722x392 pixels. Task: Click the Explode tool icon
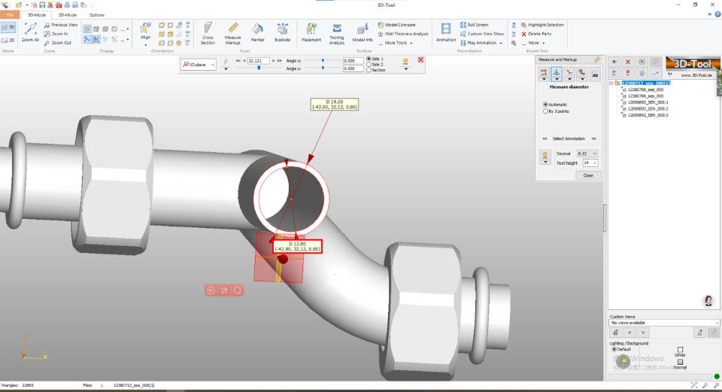pos(283,32)
